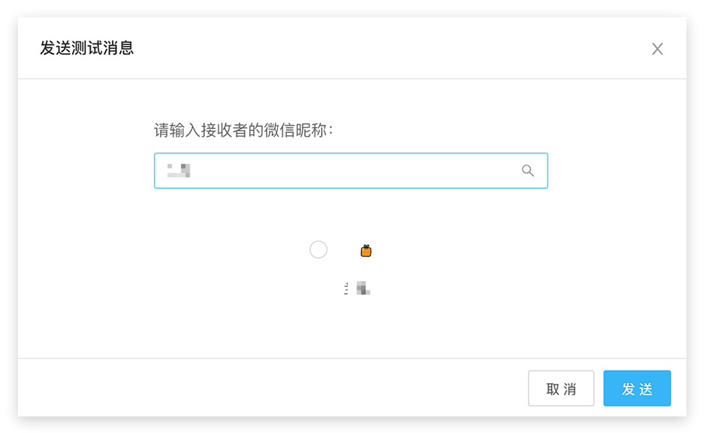
Task: Click the 发送测试消息 dialog title
Action: [x=87, y=49]
